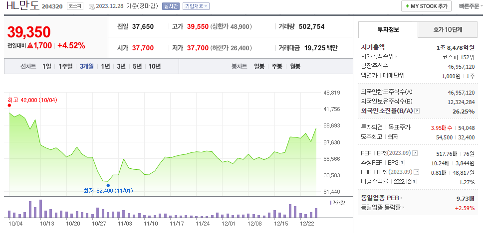
Task: Open the 빠른주문 dropdown
Action: (470, 6)
